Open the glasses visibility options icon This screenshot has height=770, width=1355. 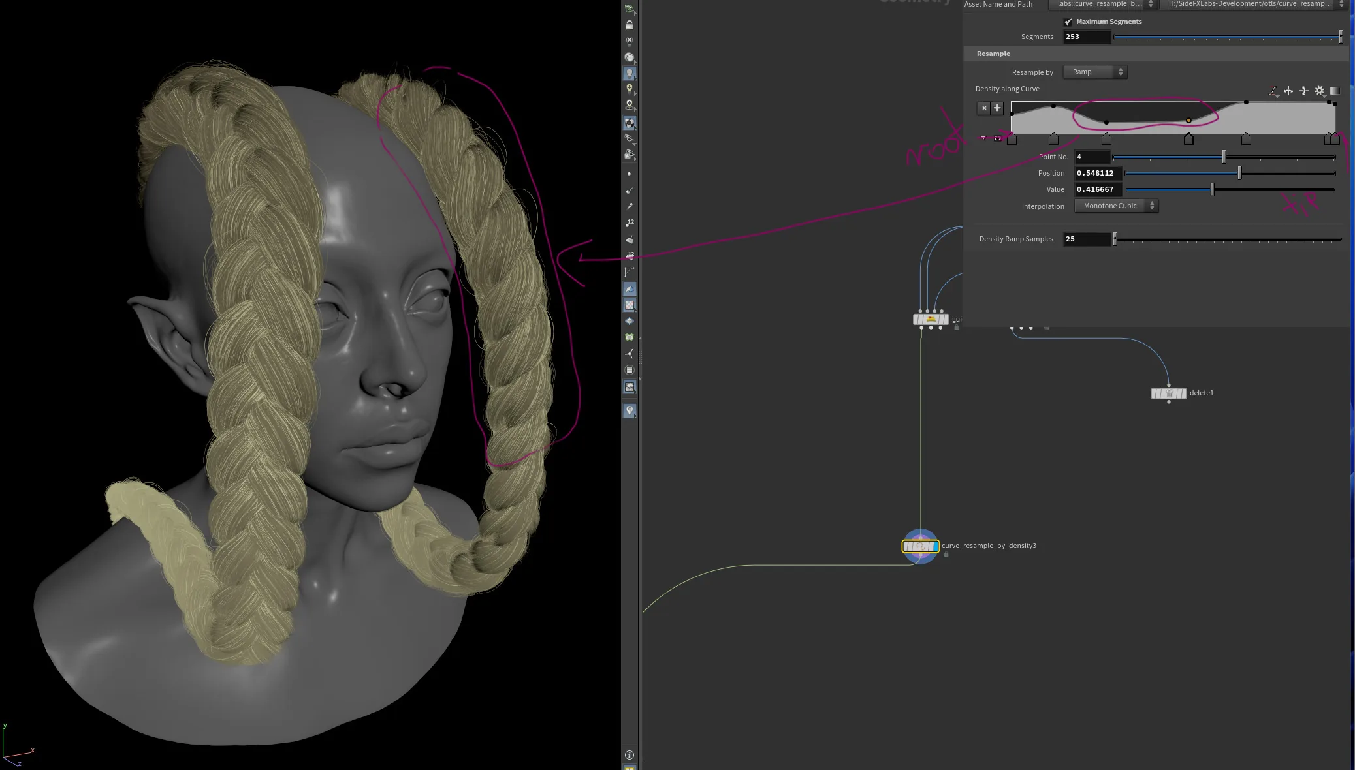coord(630,138)
